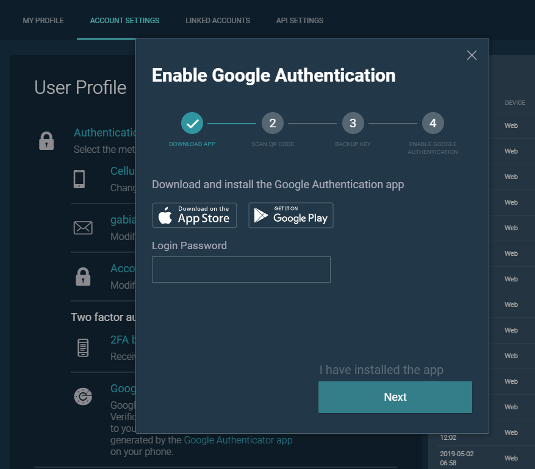This screenshot has width=535, height=469.
Task: Go to the Linked Accounts tab
Action: [x=218, y=21]
